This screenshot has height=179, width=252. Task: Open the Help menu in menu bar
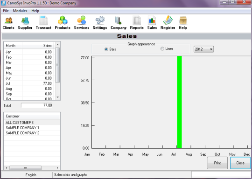(x=35, y=11)
